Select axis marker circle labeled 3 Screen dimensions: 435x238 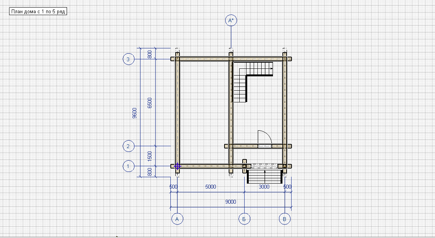click(x=129, y=59)
